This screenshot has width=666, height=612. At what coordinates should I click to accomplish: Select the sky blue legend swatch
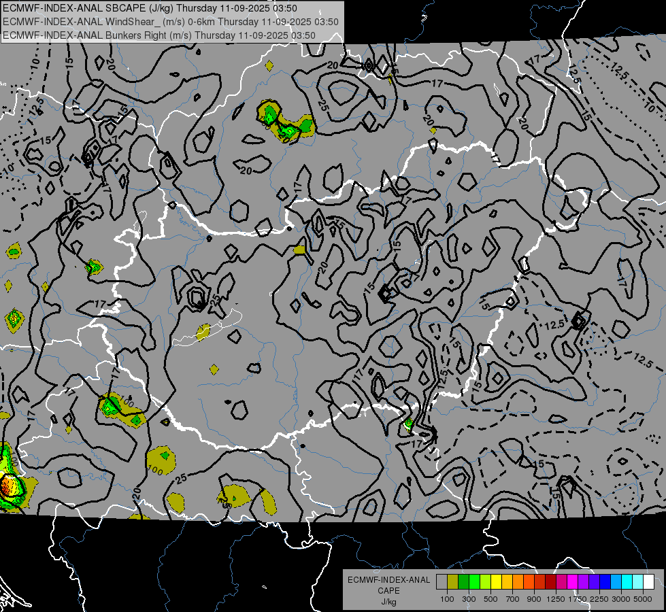616,581
